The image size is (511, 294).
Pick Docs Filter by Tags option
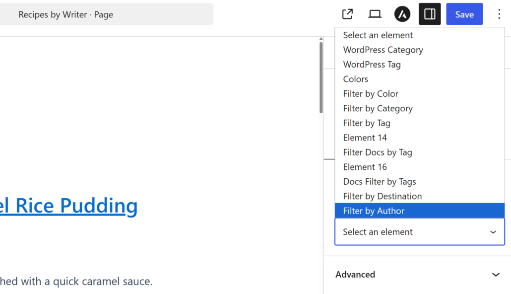pos(419,182)
